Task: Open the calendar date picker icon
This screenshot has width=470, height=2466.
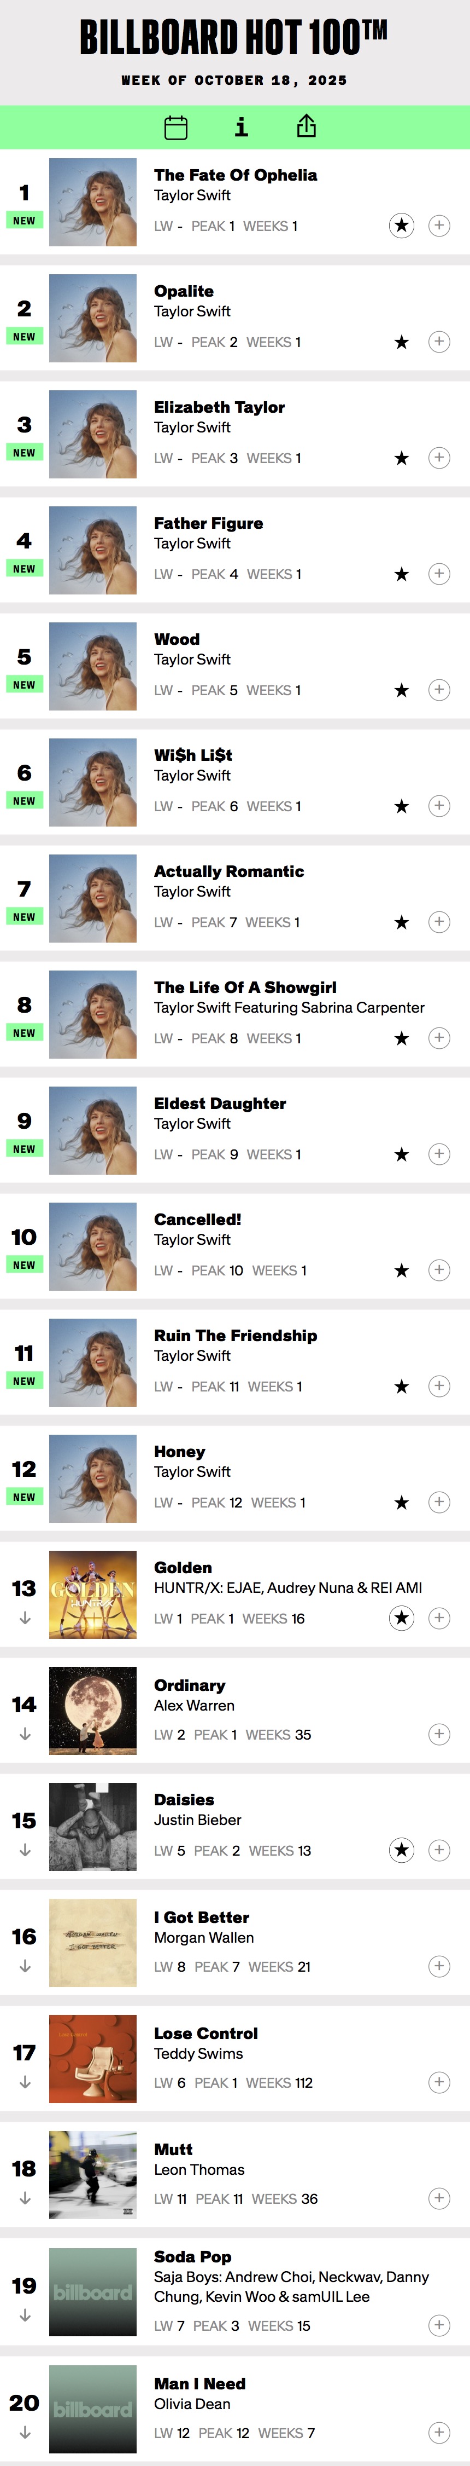Action: pos(176,128)
